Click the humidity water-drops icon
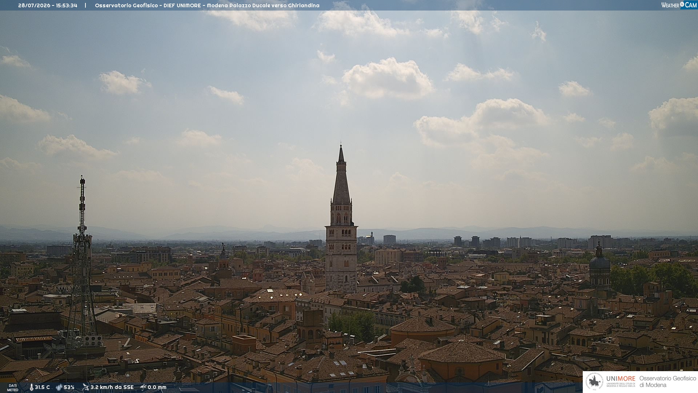Viewport: 698px width, 393px height. [x=59, y=388]
